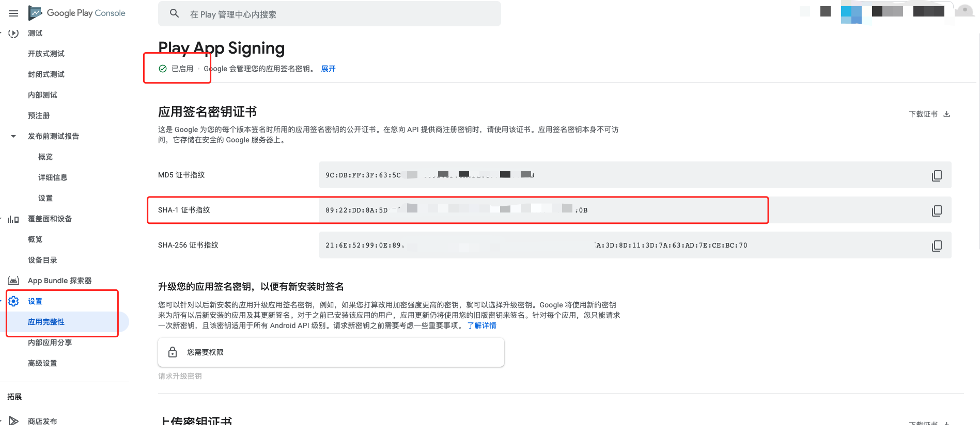
Task: Click the 拓展 sidebar header
Action: click(14, 397)
